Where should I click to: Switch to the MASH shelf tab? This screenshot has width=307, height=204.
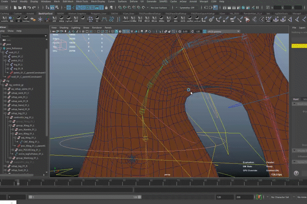click(60, 14)
